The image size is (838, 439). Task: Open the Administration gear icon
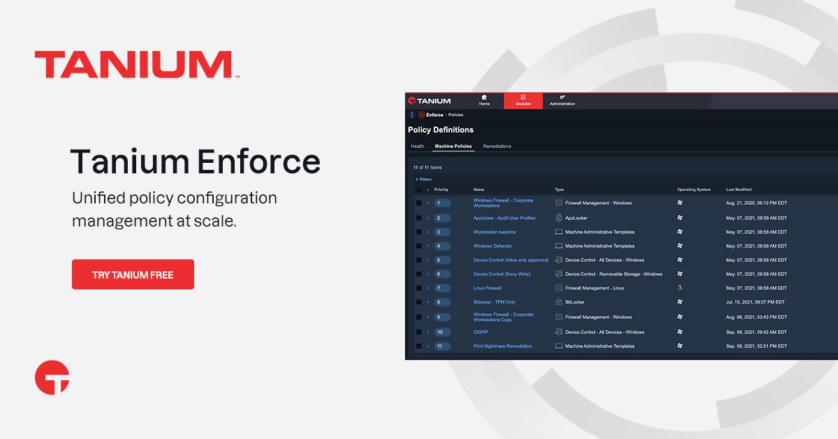[x=562, y=97]
